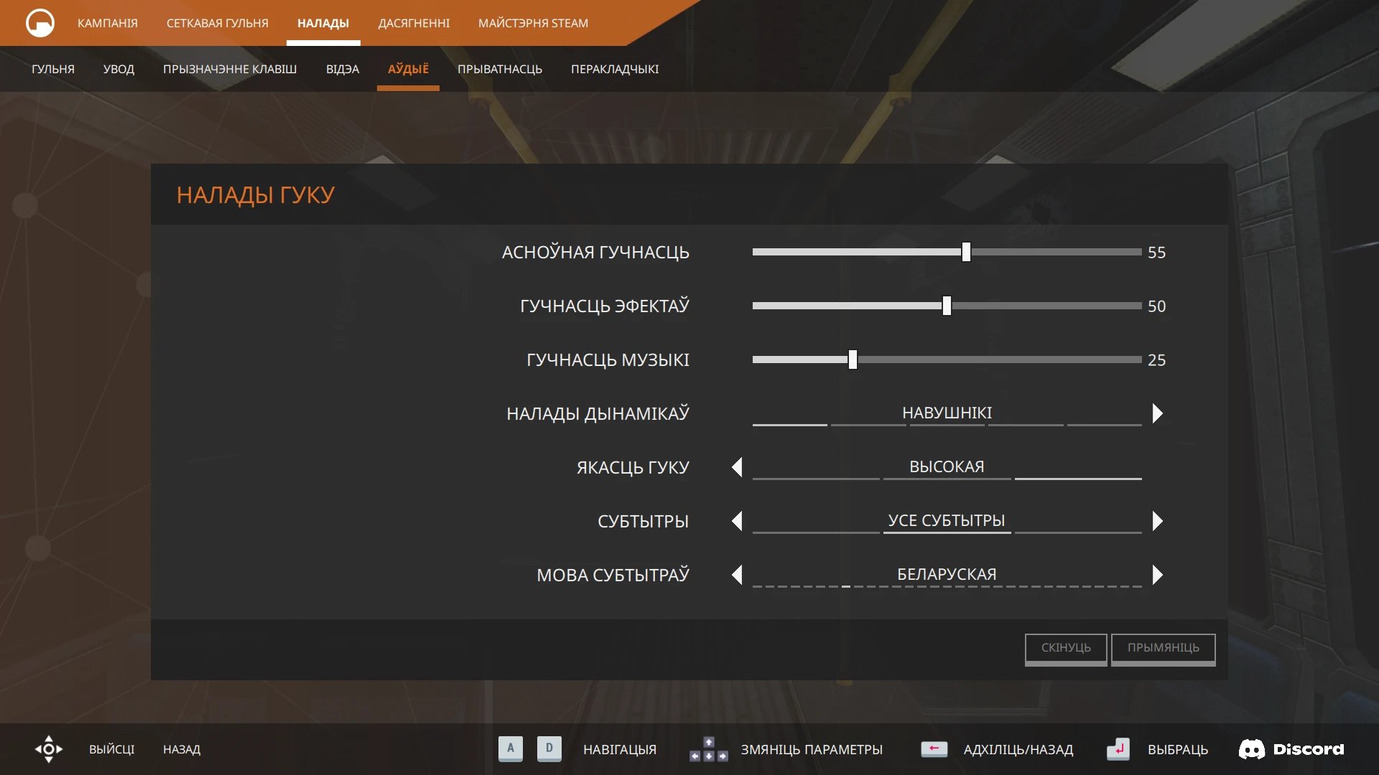The height and width of the screenshot is (775, 1379).
Task: Click the music volume value 25
Action: coord(1156,360)
